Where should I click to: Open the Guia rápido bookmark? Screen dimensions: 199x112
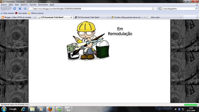point(21,13)
